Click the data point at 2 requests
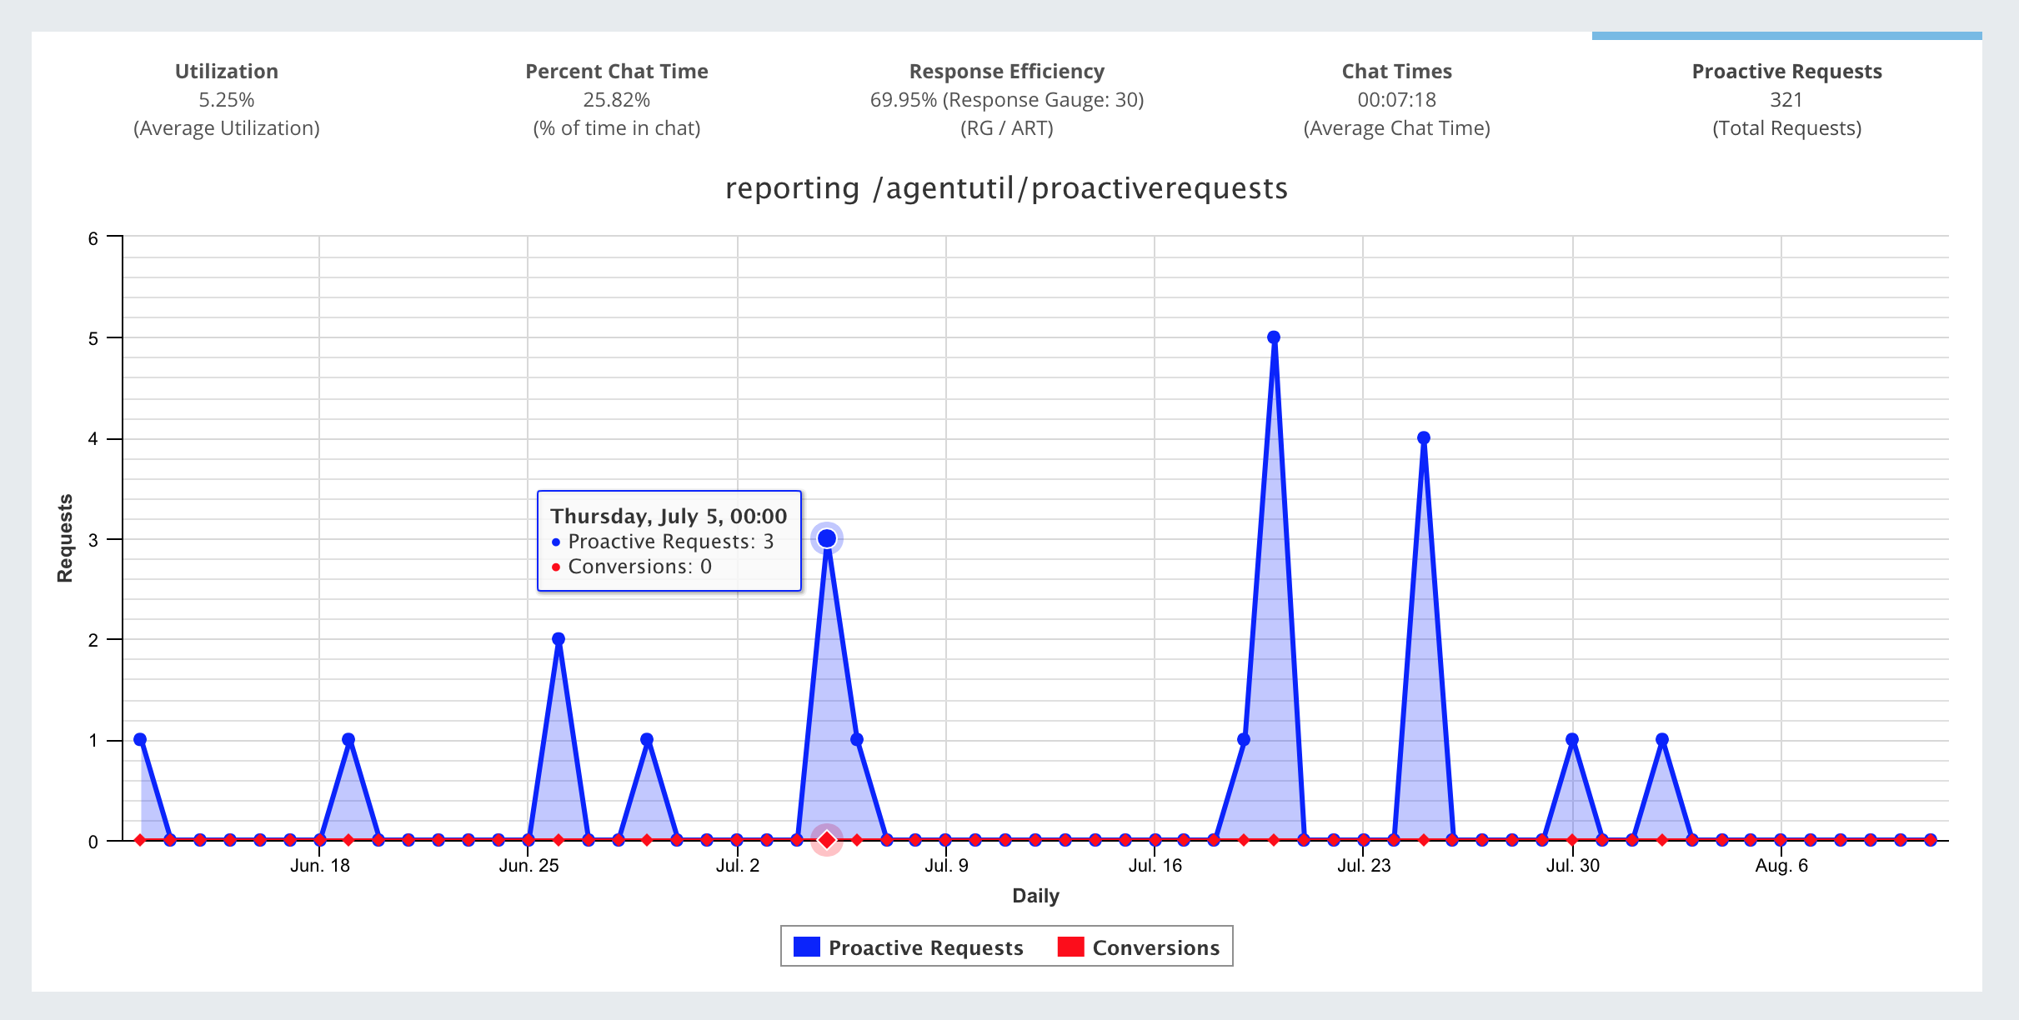 tap(559, 639)
